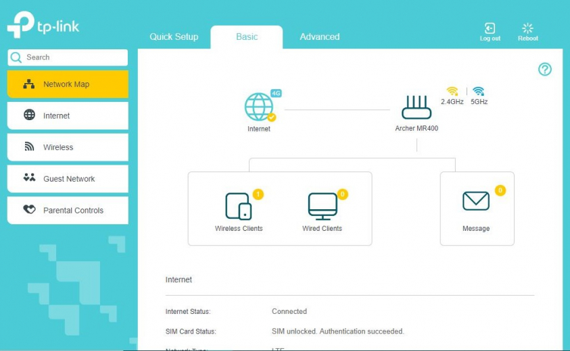The width and height of the screenshot is (570, 351).
Task: Open Guest Network settings
Action: pos(67,179)
